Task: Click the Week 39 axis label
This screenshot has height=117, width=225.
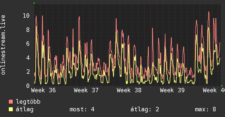Action: point(172,90)
